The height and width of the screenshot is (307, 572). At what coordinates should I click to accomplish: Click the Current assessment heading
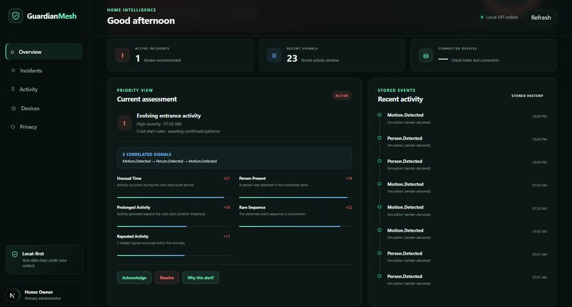(147, 99)
